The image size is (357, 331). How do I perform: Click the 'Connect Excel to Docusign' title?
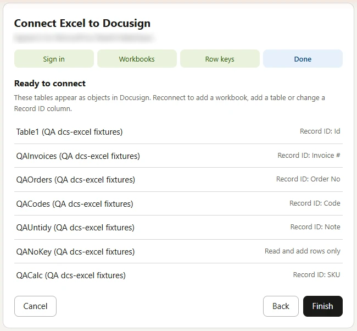tap(82, 24)
